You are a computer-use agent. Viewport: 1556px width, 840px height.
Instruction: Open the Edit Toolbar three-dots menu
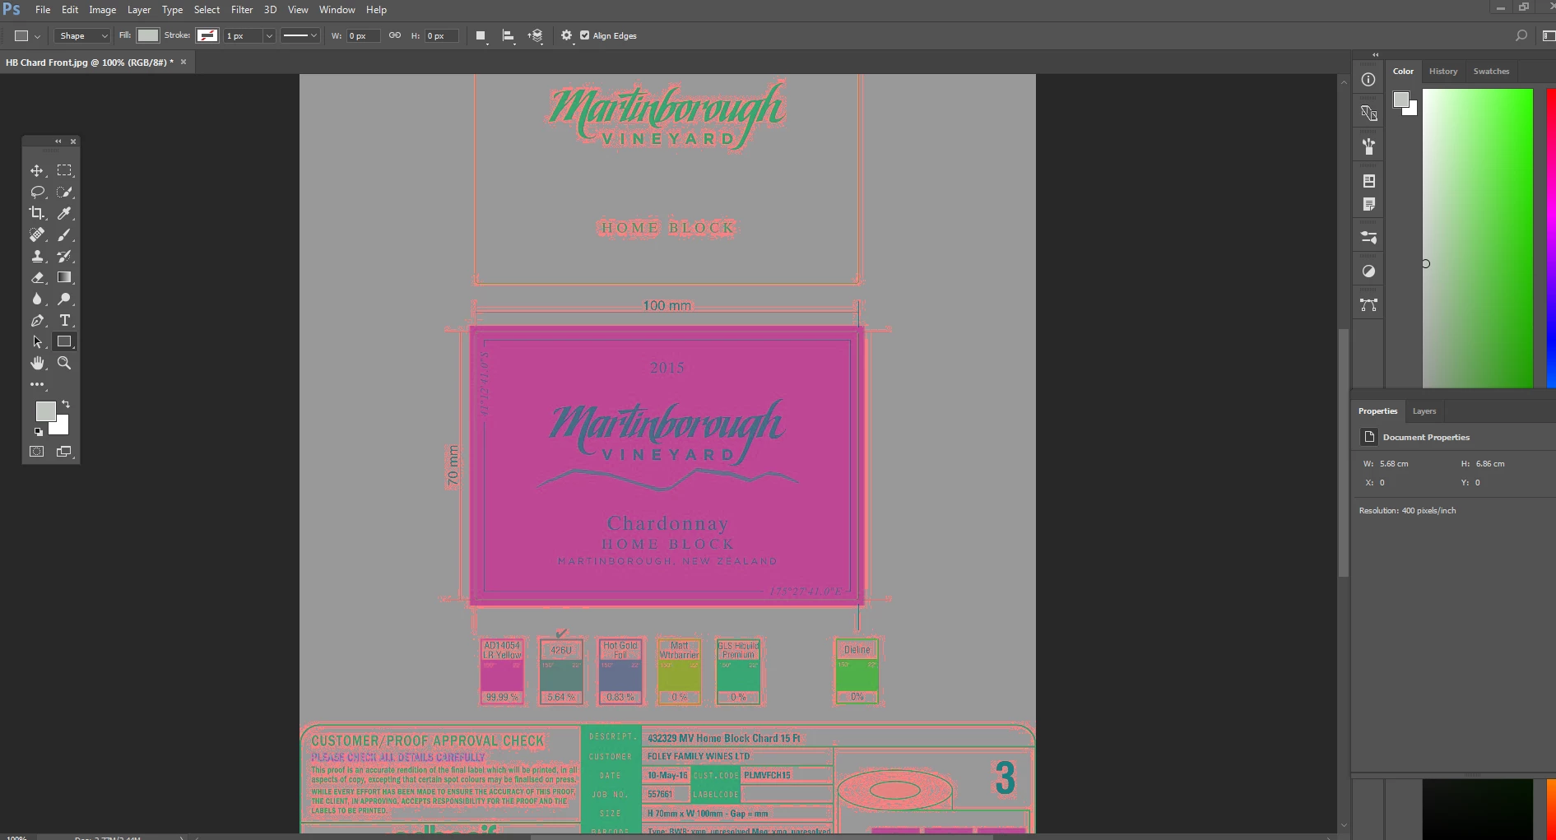37,384
